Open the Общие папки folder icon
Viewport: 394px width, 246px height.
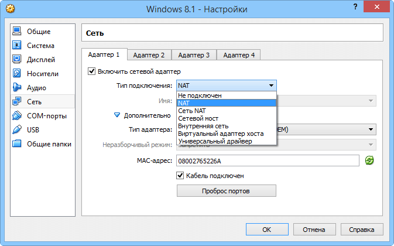point(17,143)
